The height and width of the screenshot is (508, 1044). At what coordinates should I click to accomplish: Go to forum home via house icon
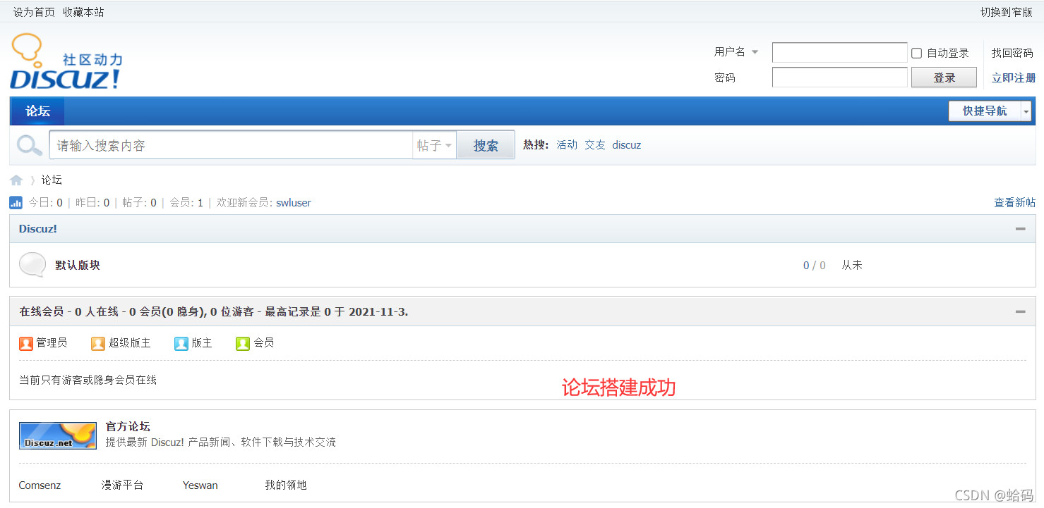point(16,180)
